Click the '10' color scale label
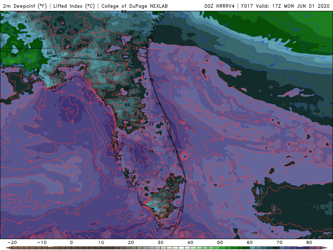333x250 pixels. tap(101, 242)
